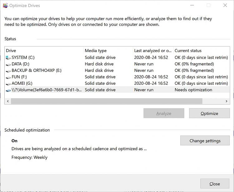Minimize the Optimize Drives window

point(192,5)
